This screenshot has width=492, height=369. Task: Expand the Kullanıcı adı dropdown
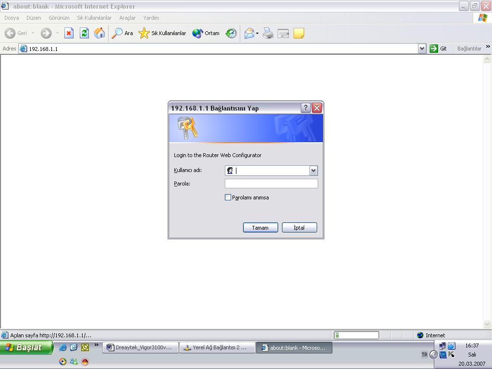tap(313, 171)
